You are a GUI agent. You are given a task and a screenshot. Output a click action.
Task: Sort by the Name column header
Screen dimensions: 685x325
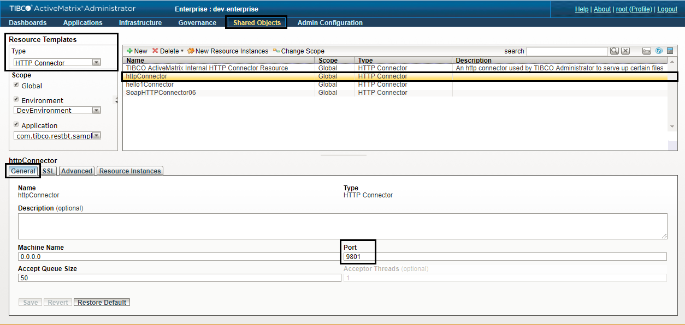pyautogui.click(x=219, y=60)
